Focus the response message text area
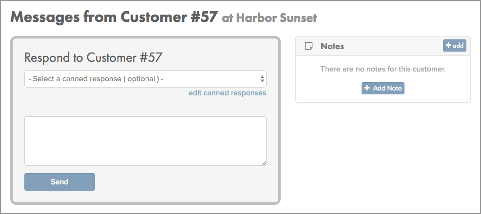The image size is (481, 214). click(145, 141)
